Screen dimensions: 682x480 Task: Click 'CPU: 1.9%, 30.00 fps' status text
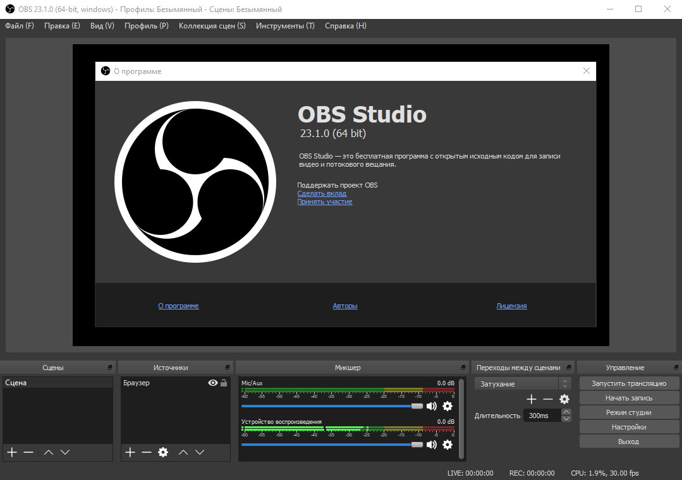pyautogui.click(x=605, y=473)
